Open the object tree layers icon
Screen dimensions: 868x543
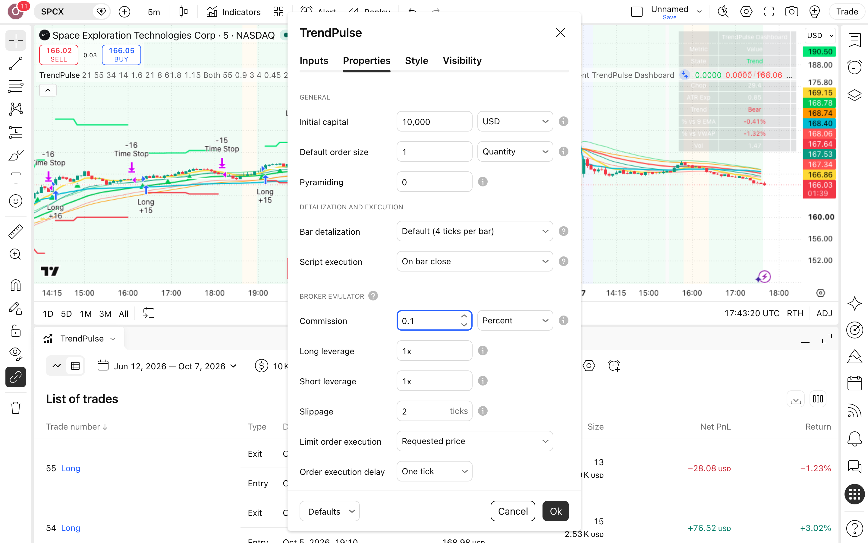pos(855,95)
